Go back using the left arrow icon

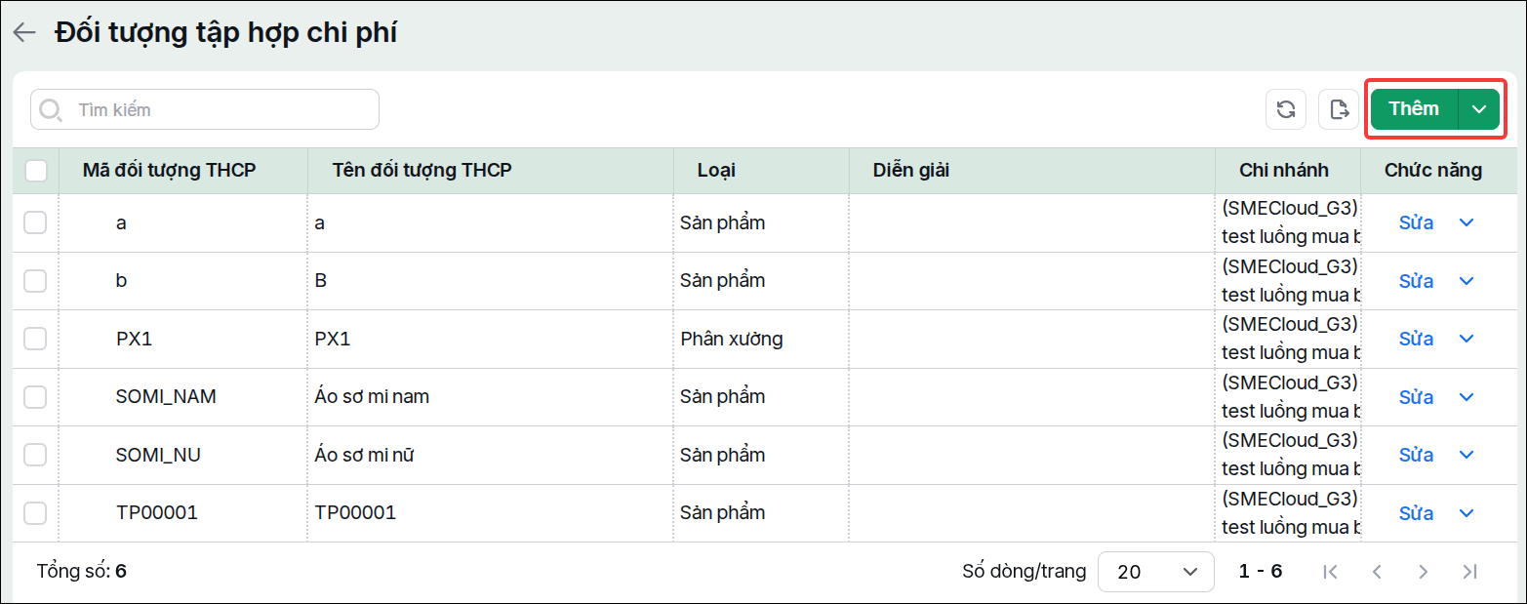[x=24, y=32]
